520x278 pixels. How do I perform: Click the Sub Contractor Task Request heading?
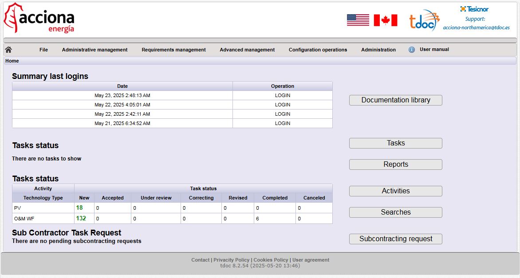point(67,233)
